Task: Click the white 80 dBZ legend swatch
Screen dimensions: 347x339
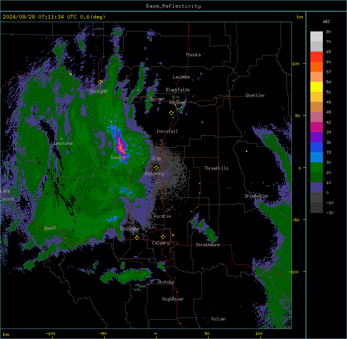Action: point(316,37)
